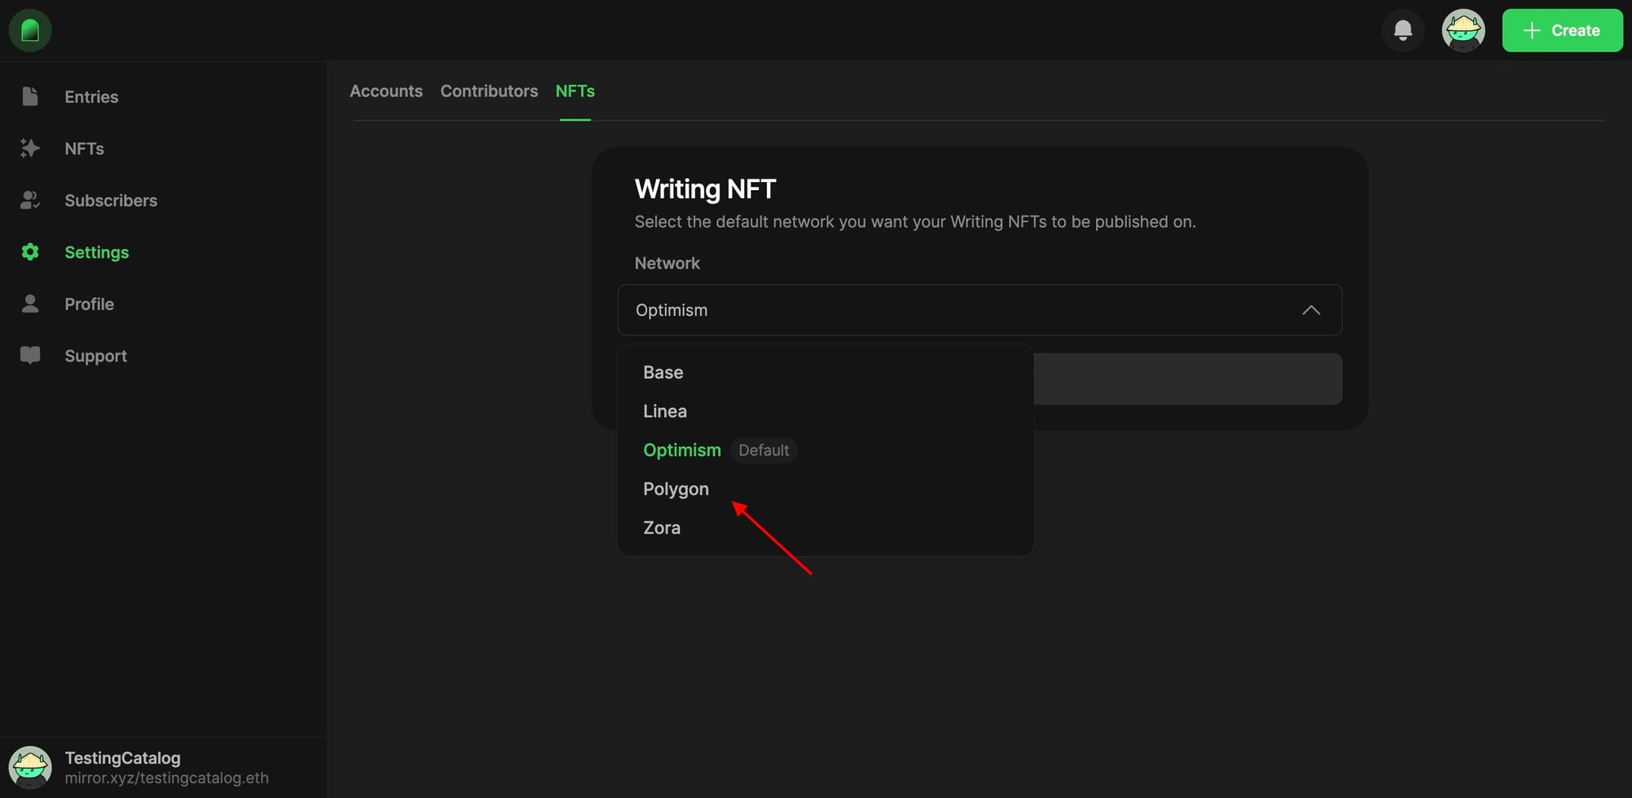This screenshot has width=1632, height=798.
Task: Click the Mirror logo icon
Action: tap(30, 30)
